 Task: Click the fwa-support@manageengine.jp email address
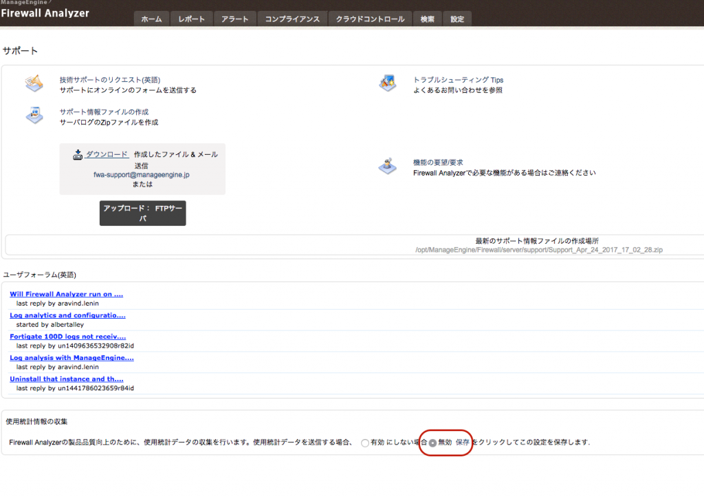click(142, 174)
